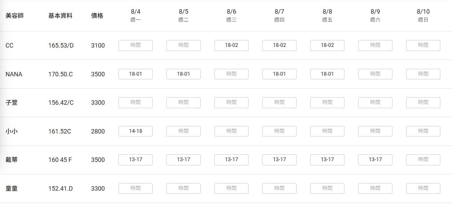Click 小小's price 2800

pyautogui.click(x=98, y=131)
